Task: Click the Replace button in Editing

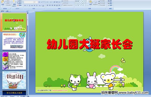Action: tap(110, 3)
